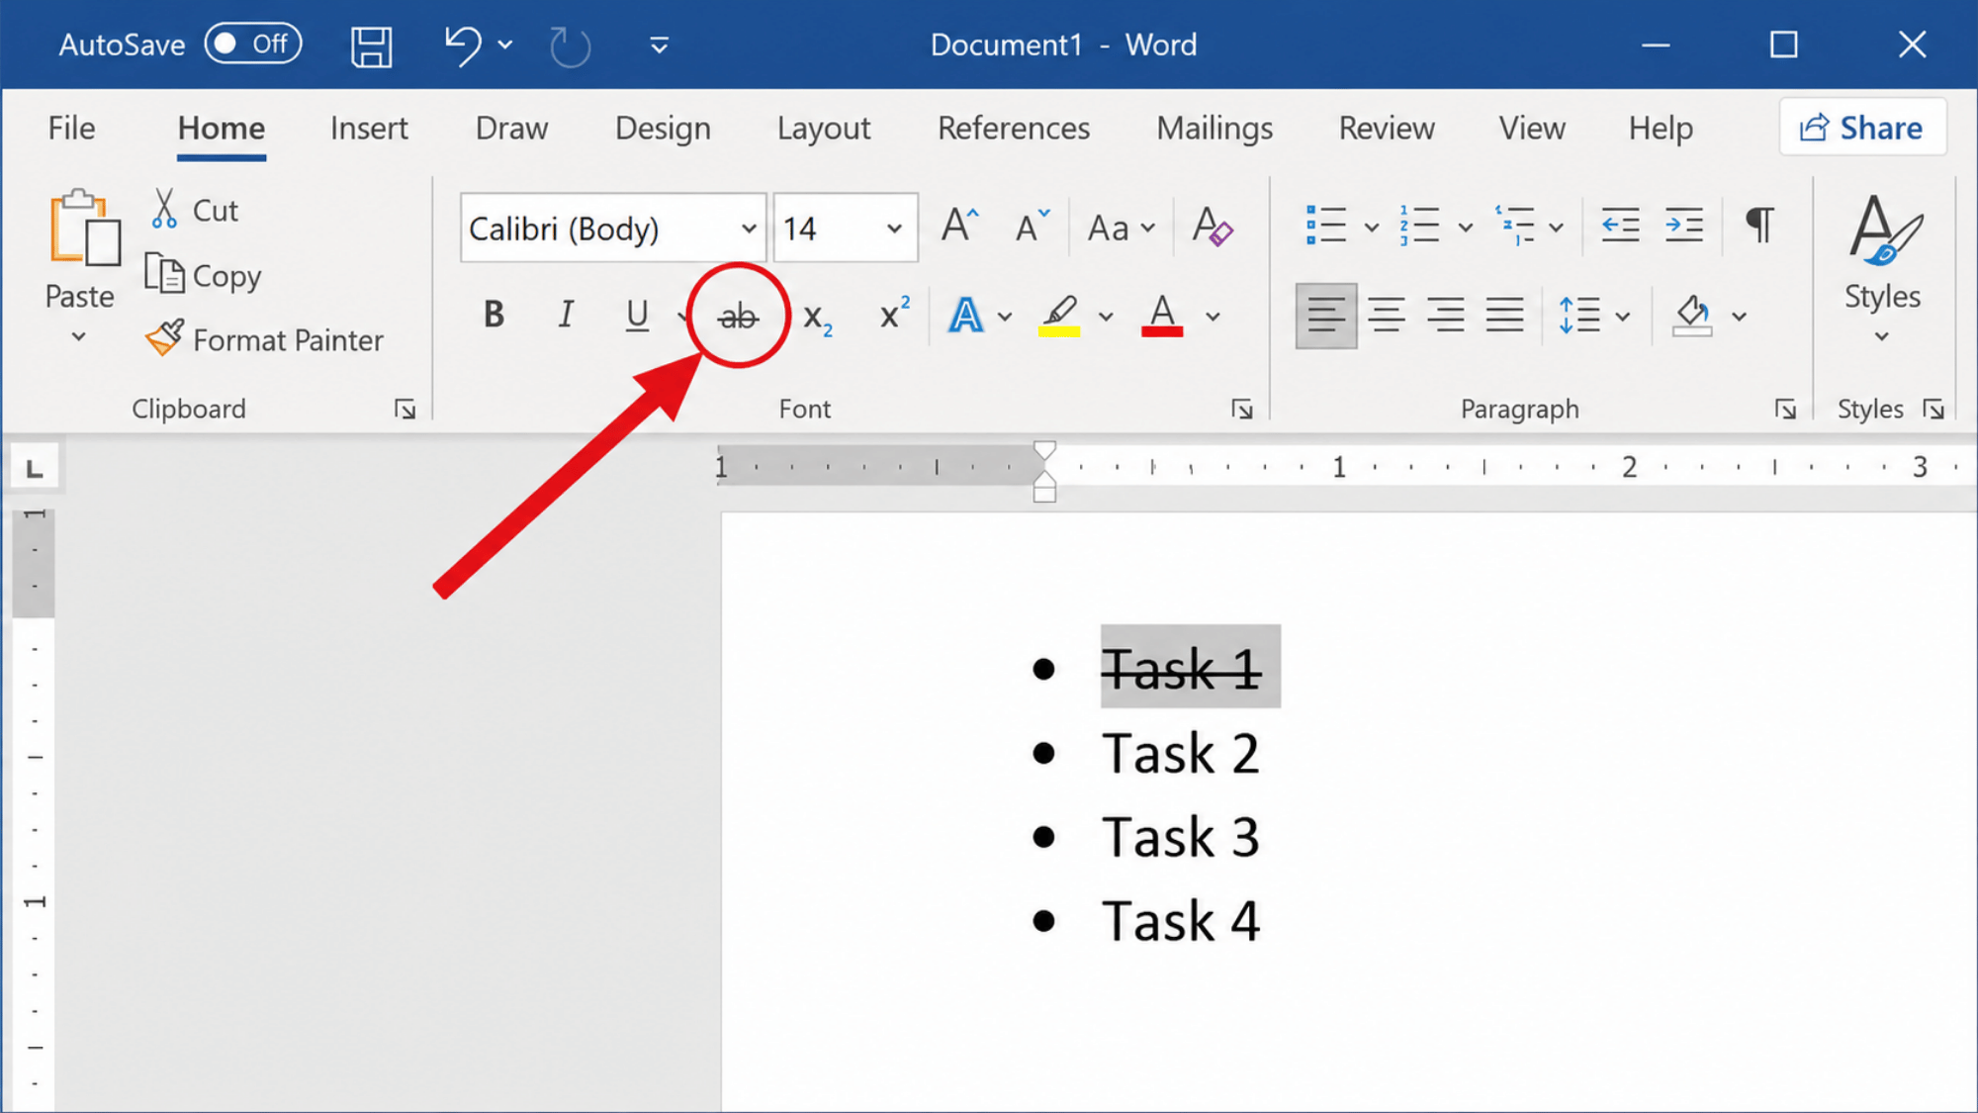Switch to the Layout tab

point(824,128)
